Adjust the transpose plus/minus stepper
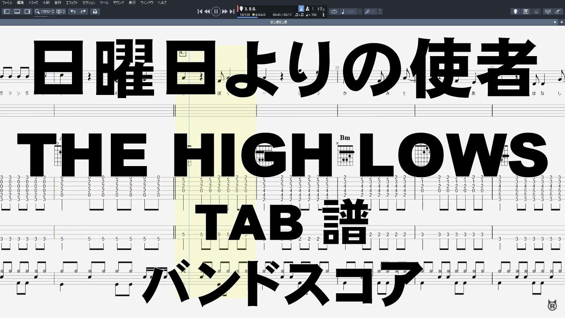 (x=380, y=11)
